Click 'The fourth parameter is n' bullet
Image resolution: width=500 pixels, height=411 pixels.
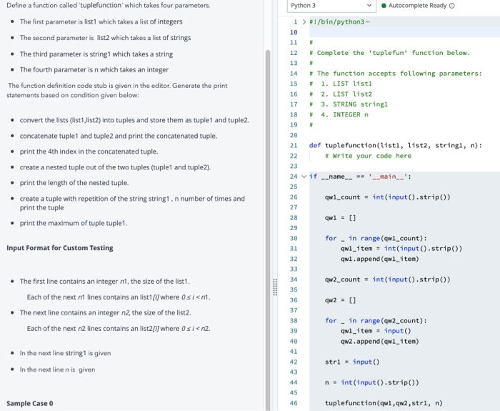coord(94,69)
